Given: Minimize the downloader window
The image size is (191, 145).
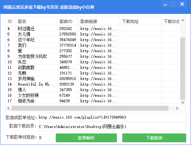Looking at the screenshot, I should pos(165,4).
